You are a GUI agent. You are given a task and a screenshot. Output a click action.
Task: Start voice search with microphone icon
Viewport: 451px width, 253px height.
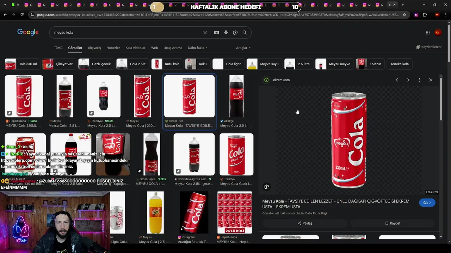226,32
